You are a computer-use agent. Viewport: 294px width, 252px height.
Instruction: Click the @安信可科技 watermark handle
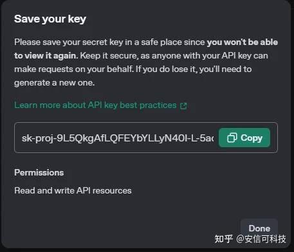click(x=261, y=239)
